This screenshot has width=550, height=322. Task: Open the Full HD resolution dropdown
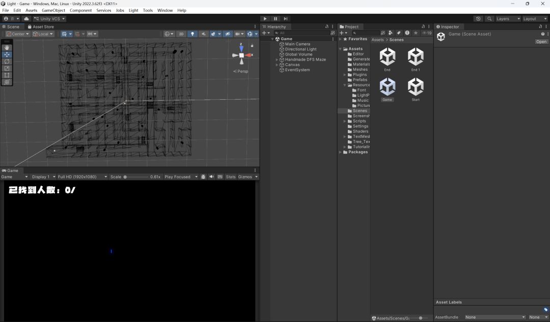coord(82,177)
